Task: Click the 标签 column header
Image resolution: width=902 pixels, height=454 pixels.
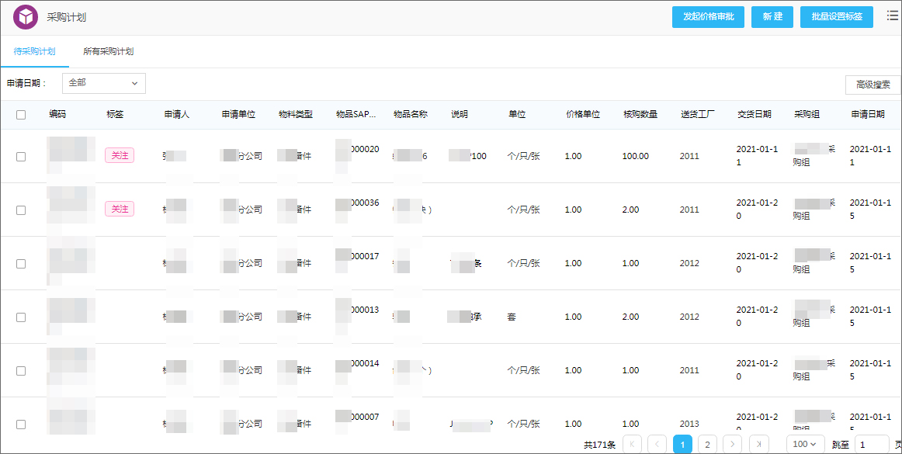Action: (115, 115)
